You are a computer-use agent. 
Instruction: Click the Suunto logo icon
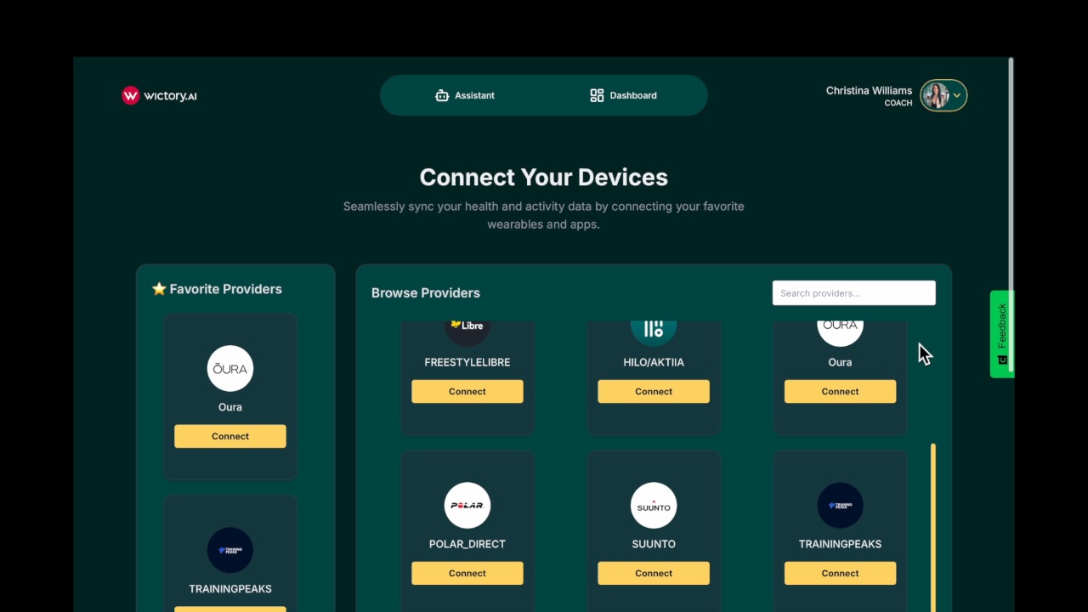click(654, 505)
